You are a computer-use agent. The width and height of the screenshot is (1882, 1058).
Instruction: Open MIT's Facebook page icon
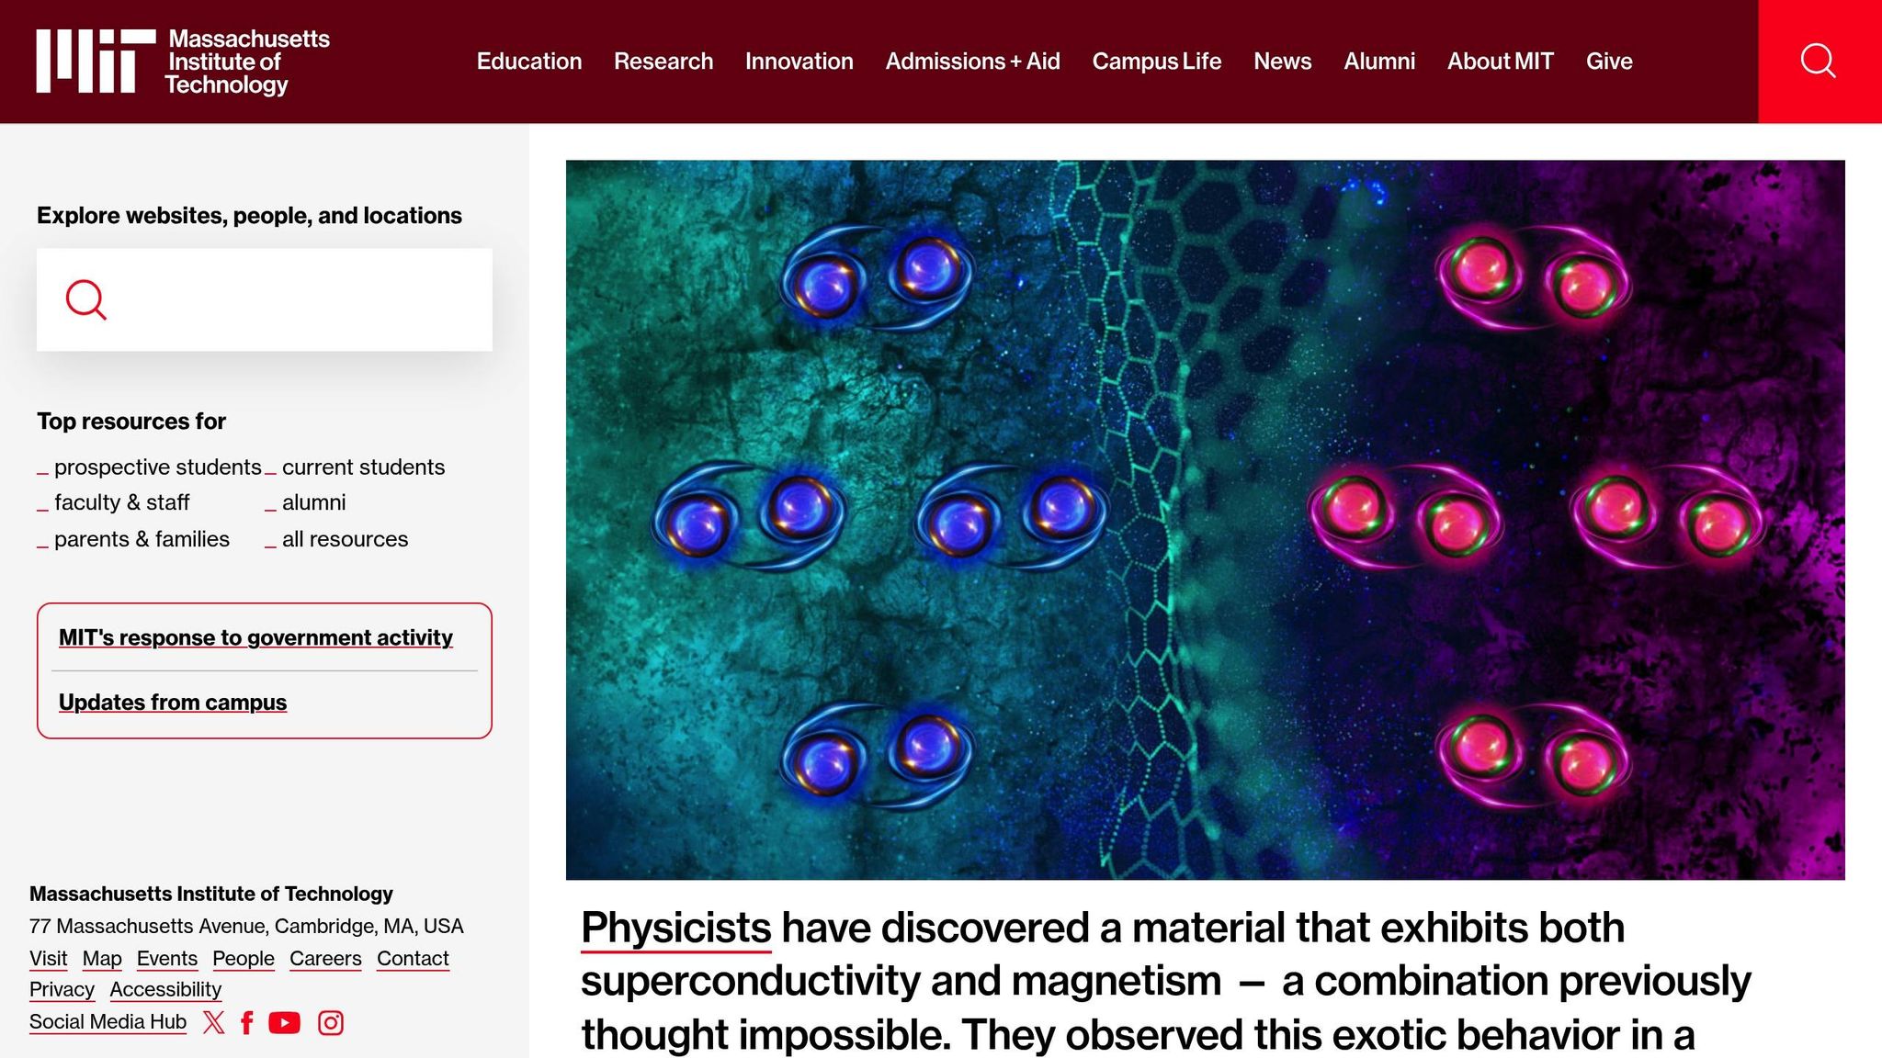coord(246,1022)
